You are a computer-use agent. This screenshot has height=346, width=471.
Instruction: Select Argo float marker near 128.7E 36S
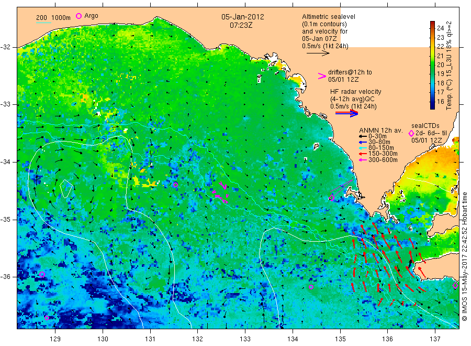42,274
